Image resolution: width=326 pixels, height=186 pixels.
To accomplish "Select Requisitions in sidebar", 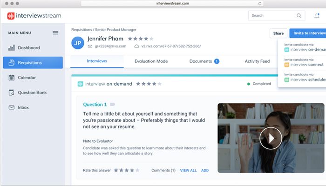I will (33, 62).
